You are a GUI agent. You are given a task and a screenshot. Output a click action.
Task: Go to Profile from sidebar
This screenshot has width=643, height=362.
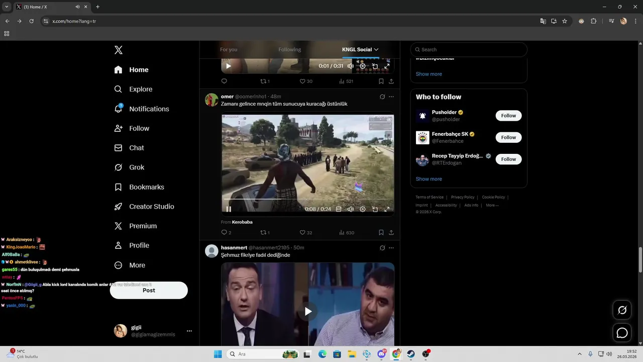pos(131,245)
